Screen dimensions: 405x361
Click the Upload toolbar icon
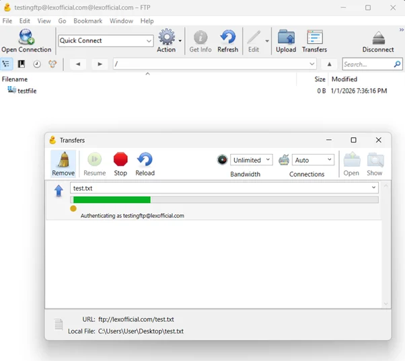[x=286, y=41]
